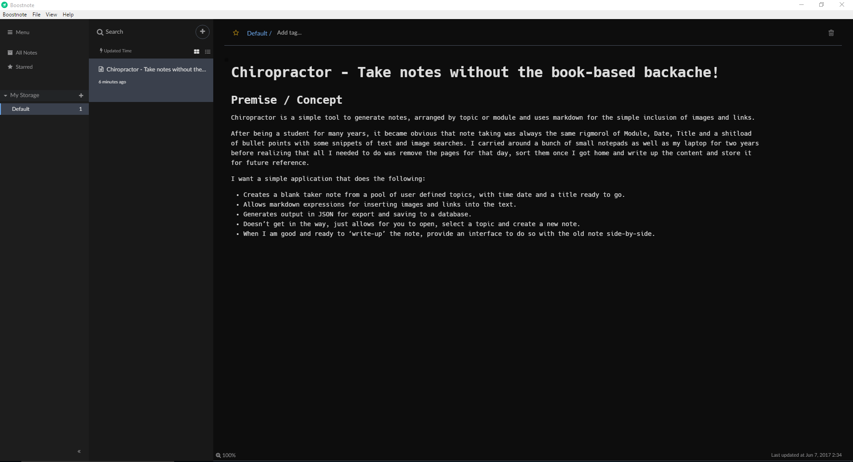Open the Chiropractor note in list
The width and height of the screenshot is (853, 462).
(151, 80)
